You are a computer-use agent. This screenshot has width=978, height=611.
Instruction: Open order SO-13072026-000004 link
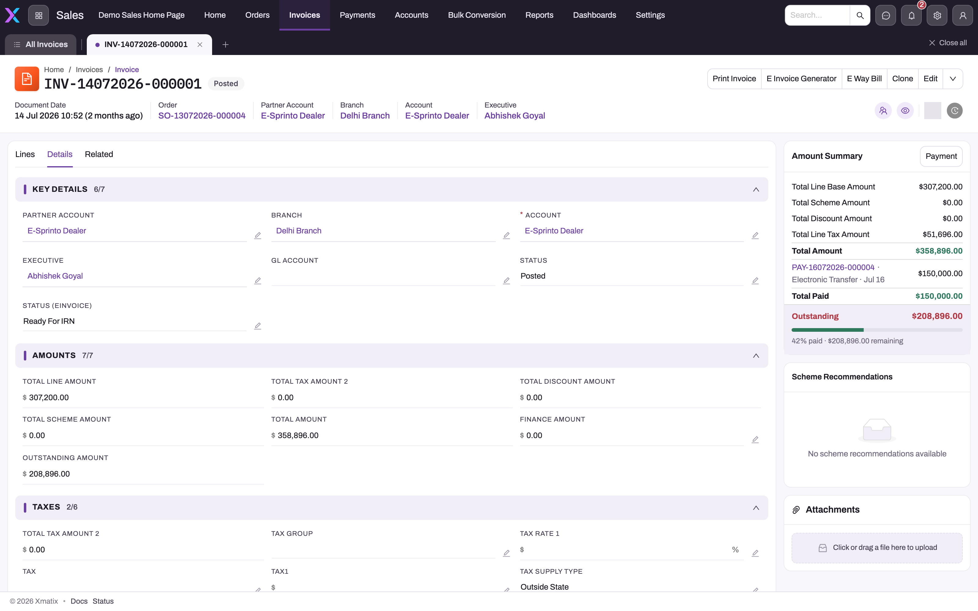pos(202,116)
